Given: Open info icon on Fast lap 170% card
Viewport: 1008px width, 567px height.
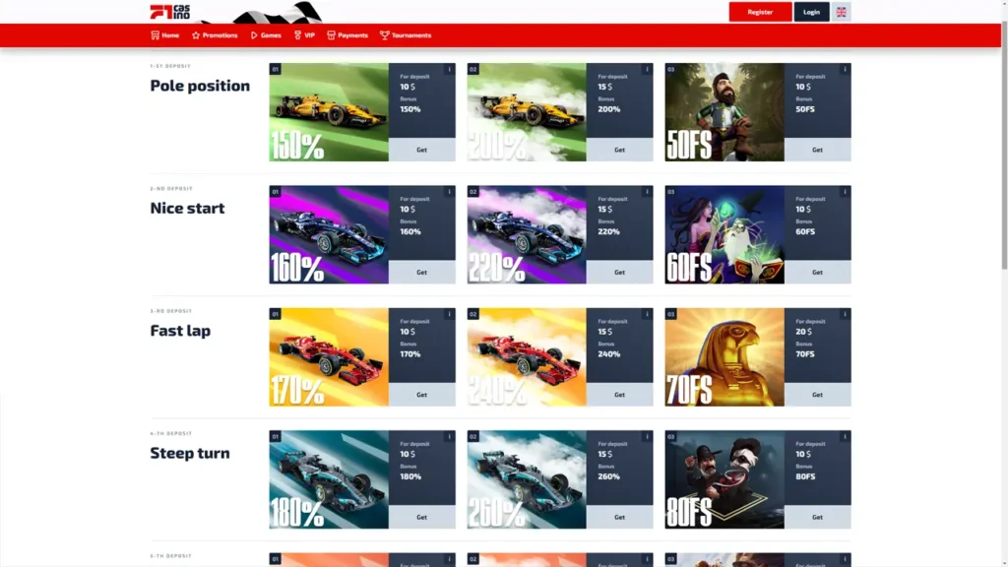Looking at the screenshot, I should [x=449, y=314].
